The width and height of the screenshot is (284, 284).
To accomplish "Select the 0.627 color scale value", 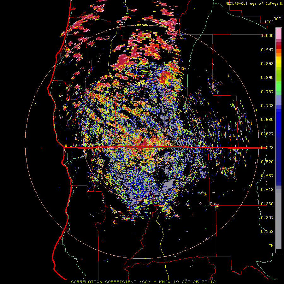I will [267, 134].
